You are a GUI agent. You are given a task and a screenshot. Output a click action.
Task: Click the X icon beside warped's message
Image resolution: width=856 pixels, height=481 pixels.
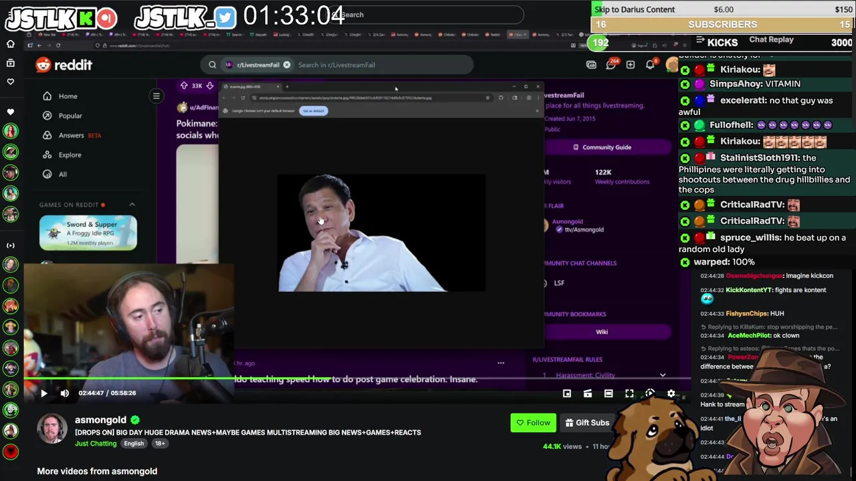[685, 263]
